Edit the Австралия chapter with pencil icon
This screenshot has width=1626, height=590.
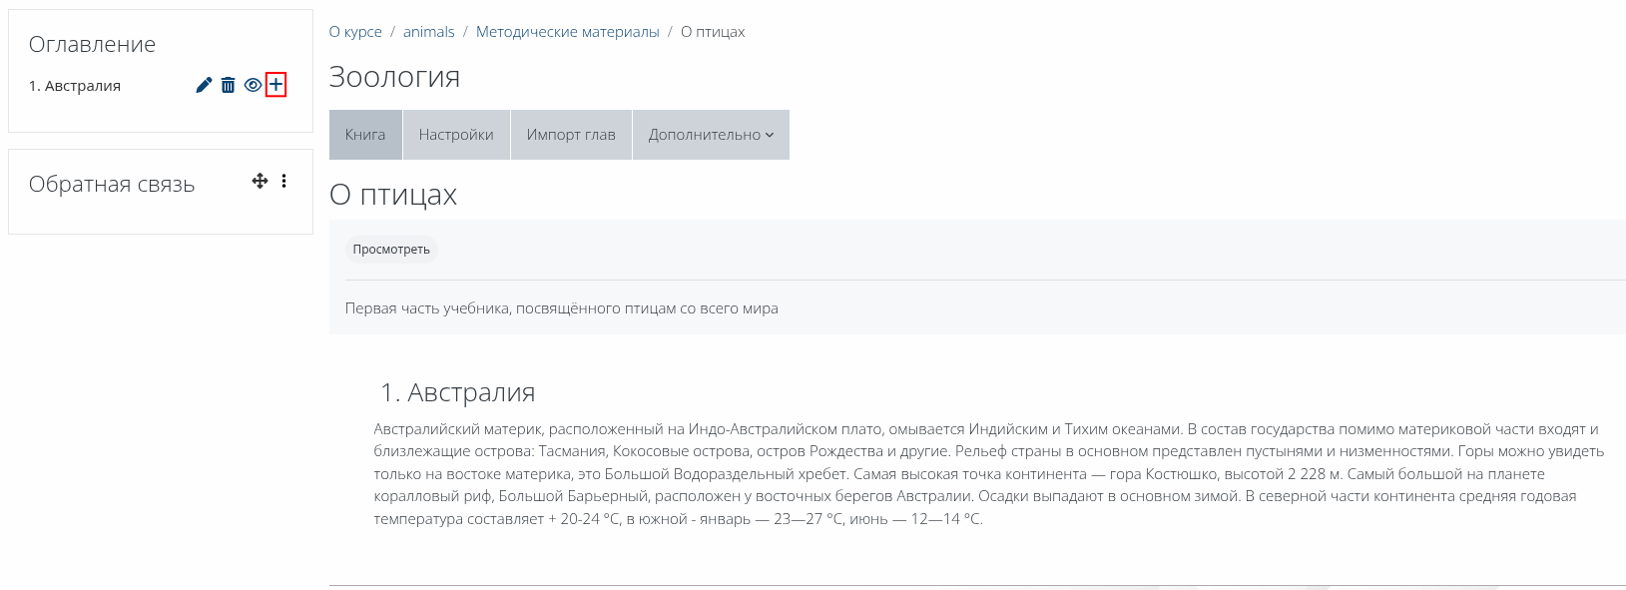coord(204,85)
